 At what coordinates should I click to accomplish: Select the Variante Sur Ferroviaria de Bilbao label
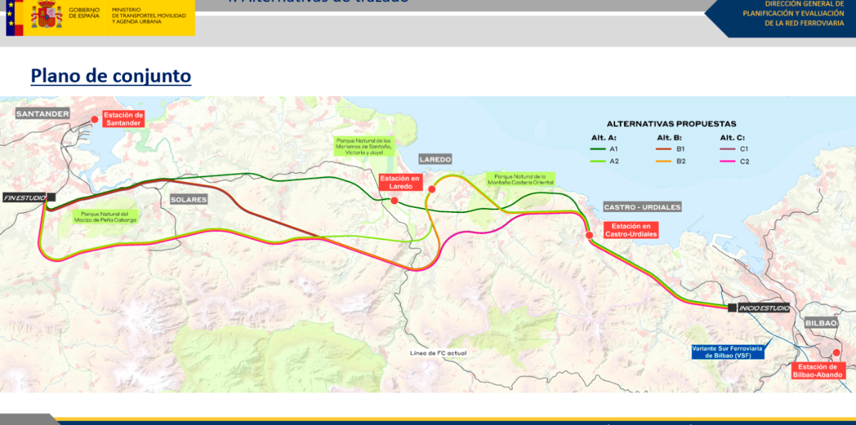coord(727,352)
